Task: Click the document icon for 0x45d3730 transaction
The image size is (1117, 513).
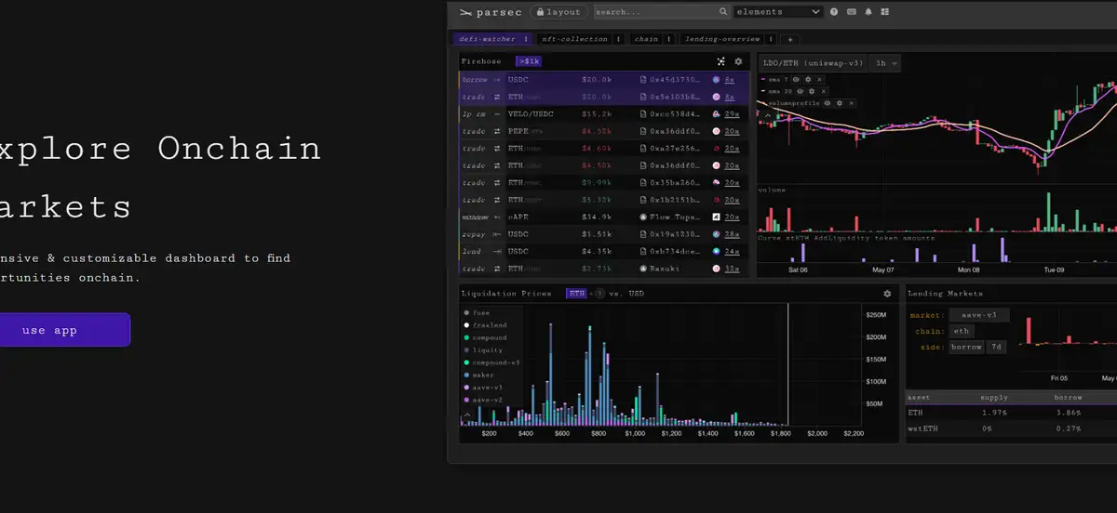Action: [x=641, y=80]
